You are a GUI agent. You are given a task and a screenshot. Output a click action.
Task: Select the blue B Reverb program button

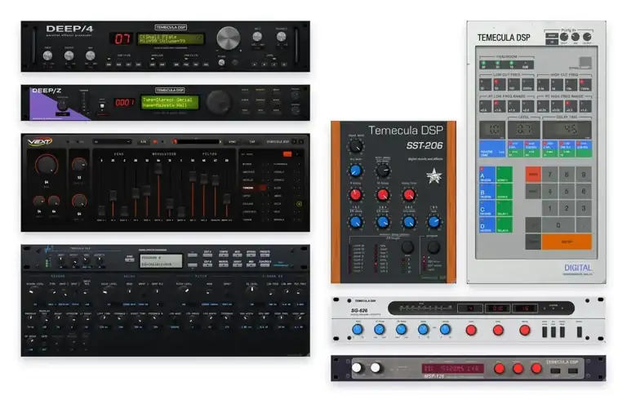(x=487, y=192)
